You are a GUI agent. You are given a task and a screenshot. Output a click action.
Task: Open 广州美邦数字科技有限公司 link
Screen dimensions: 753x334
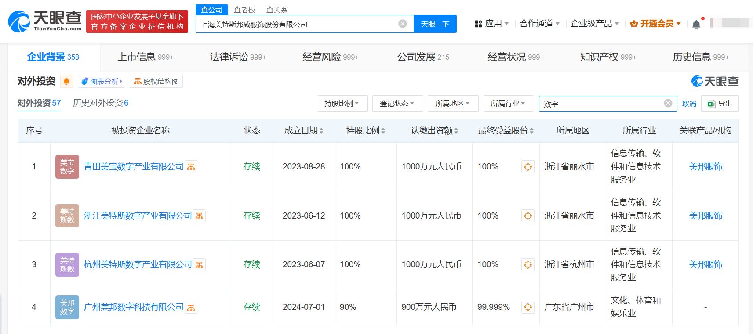tap(134, 307)
